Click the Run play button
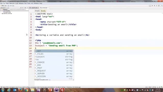This screenshot has height=92, width=163. (152, 6)
